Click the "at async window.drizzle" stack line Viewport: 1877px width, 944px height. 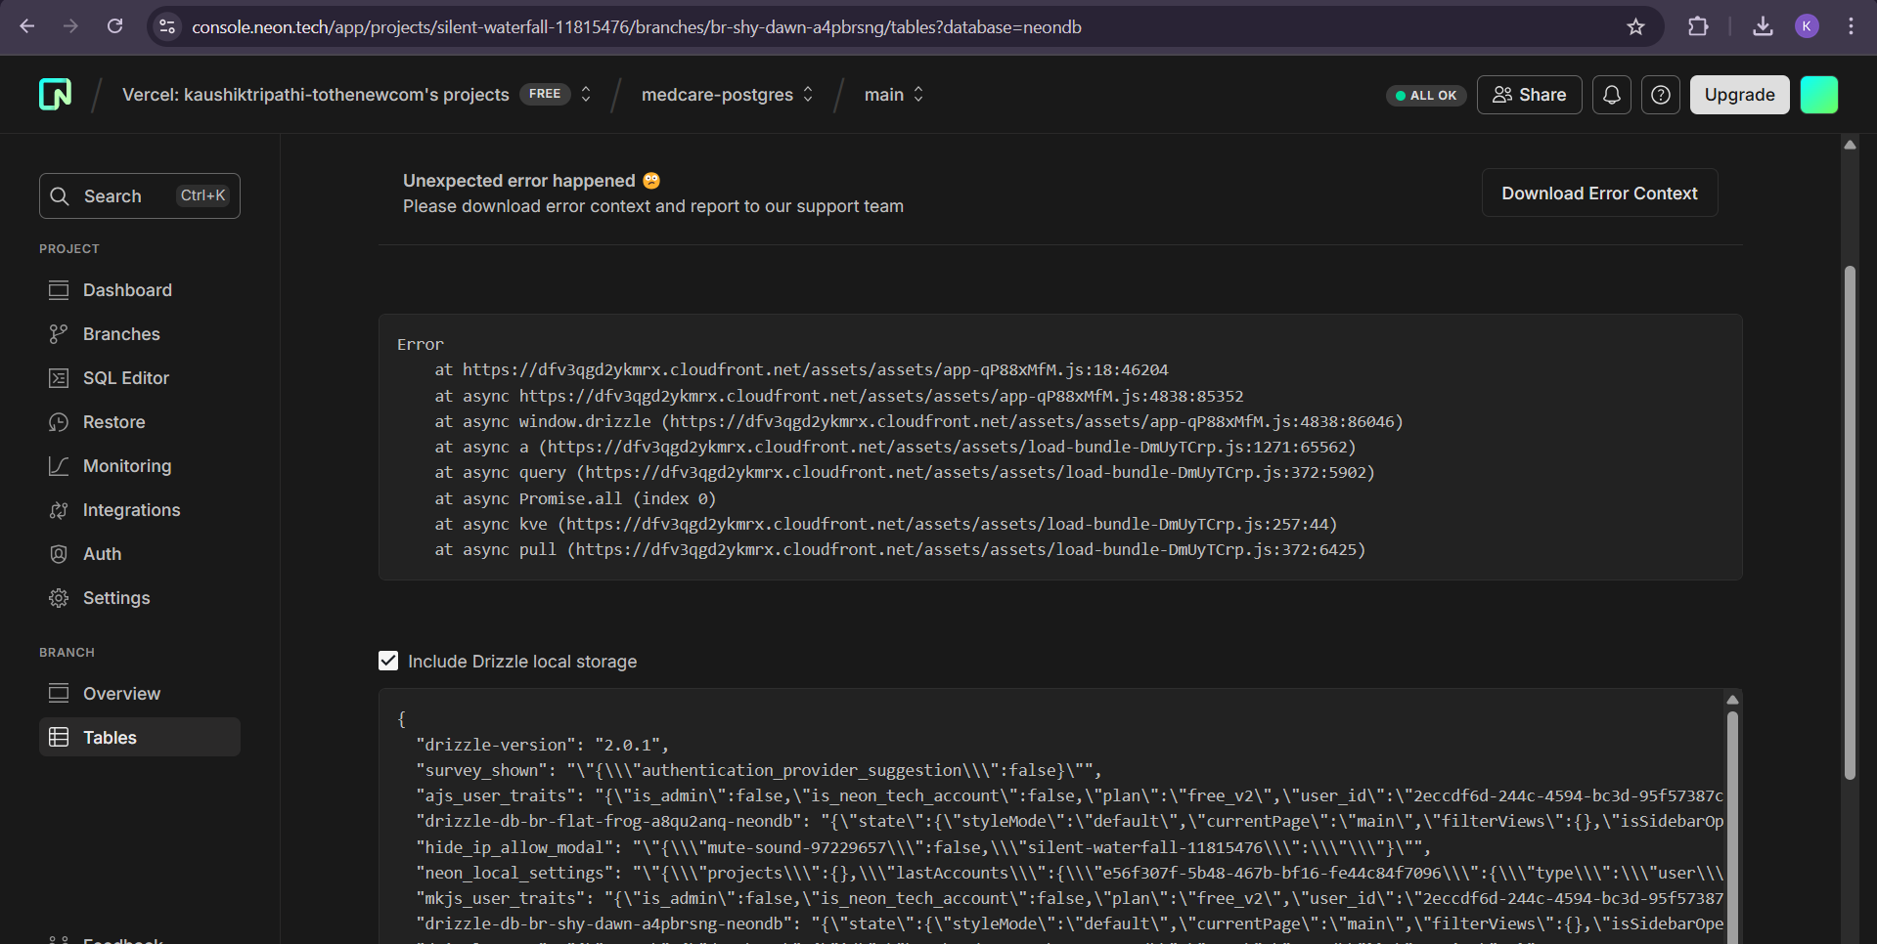click(918, 421)
